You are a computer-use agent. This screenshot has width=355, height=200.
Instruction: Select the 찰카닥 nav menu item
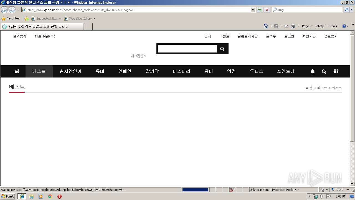tap(152, 71)
